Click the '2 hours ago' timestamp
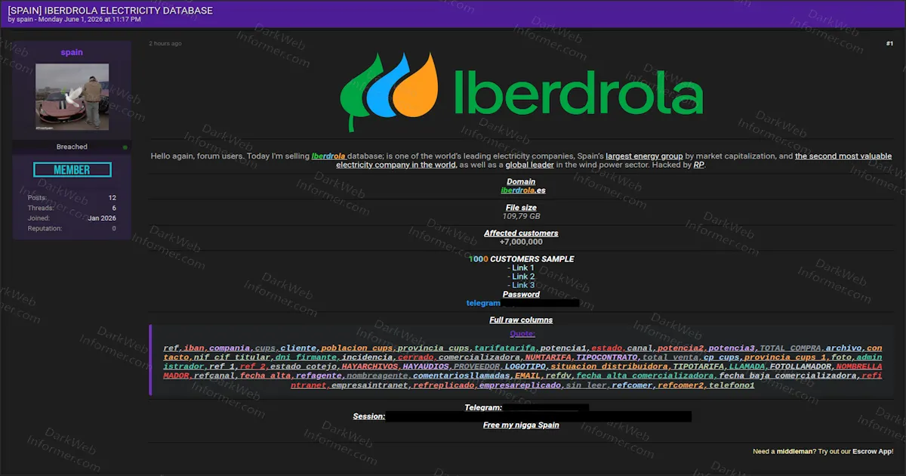The image size is (906, 476). tap(165, 44)
